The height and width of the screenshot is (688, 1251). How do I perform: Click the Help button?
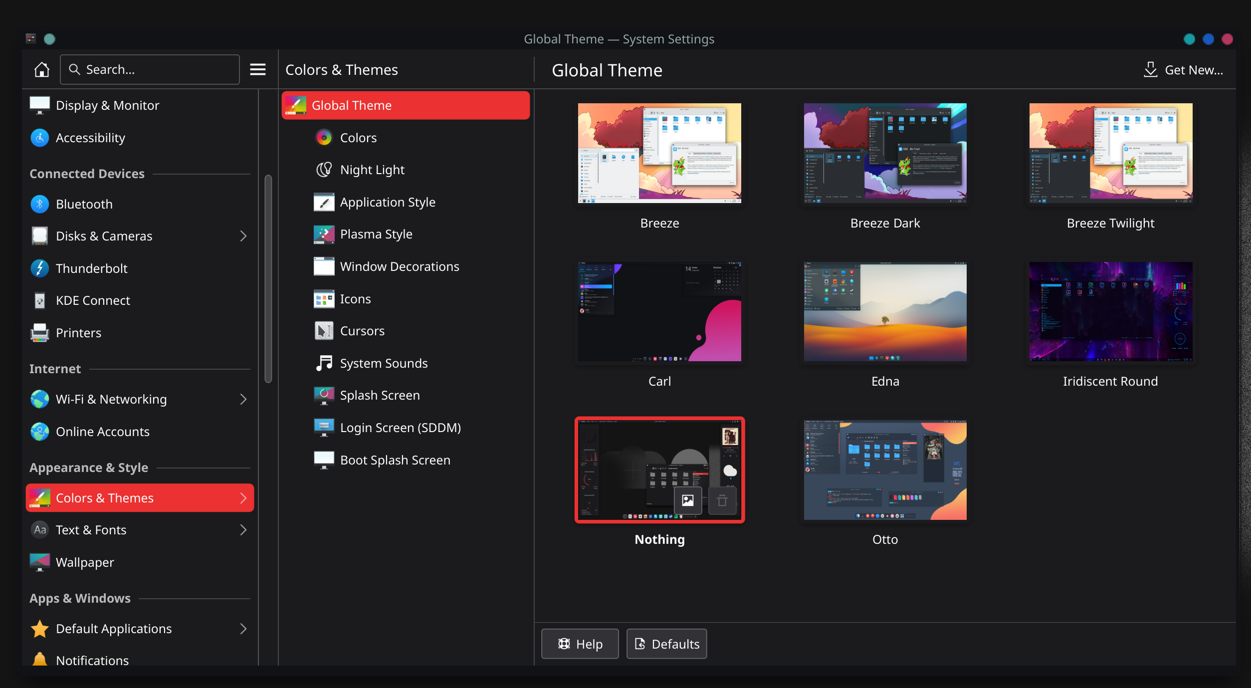[x=580, y=644]
